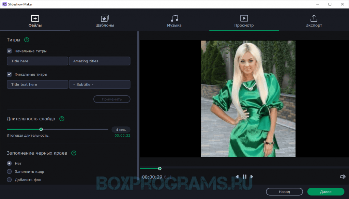Step to previous frame
Image resolution: width=349 pixels, height=199 pixels.
(x=238, y=177)
